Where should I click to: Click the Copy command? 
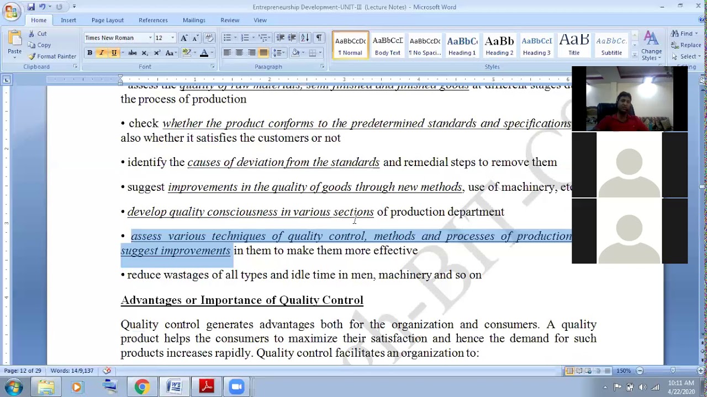[x=39, y=45]
